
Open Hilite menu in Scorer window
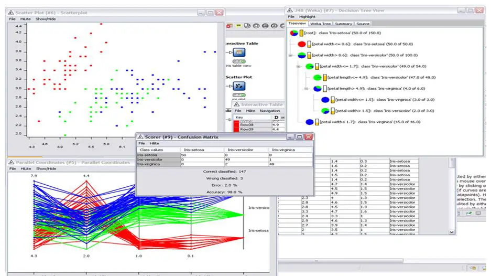(x=154, y=143)
